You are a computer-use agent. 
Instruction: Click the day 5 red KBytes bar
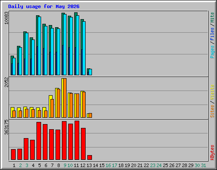click(x=39, y=141)
